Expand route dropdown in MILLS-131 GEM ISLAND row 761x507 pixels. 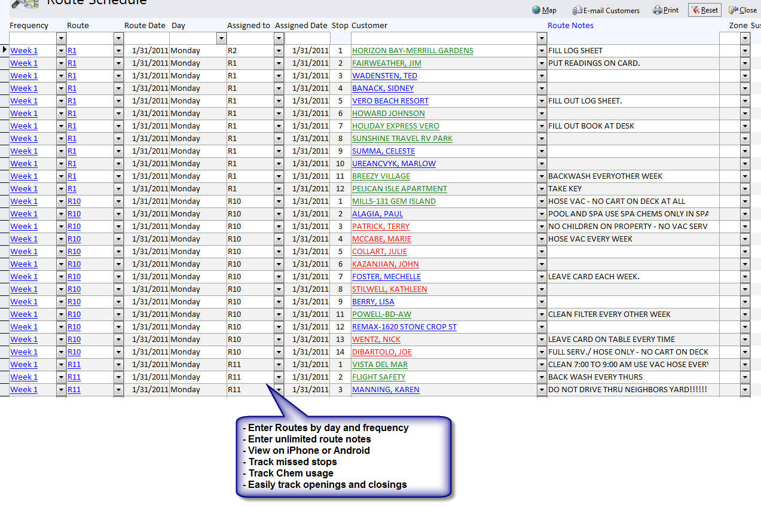point(118,201)
